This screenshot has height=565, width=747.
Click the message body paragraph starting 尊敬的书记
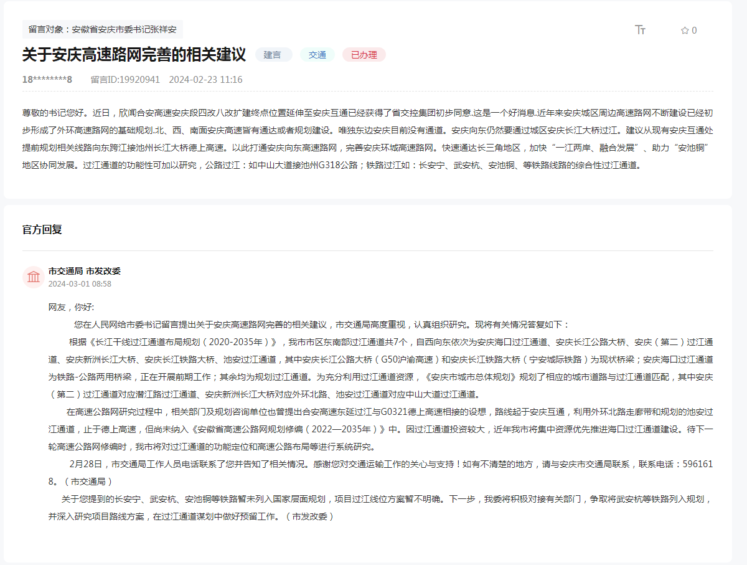[x=367, y=140]
